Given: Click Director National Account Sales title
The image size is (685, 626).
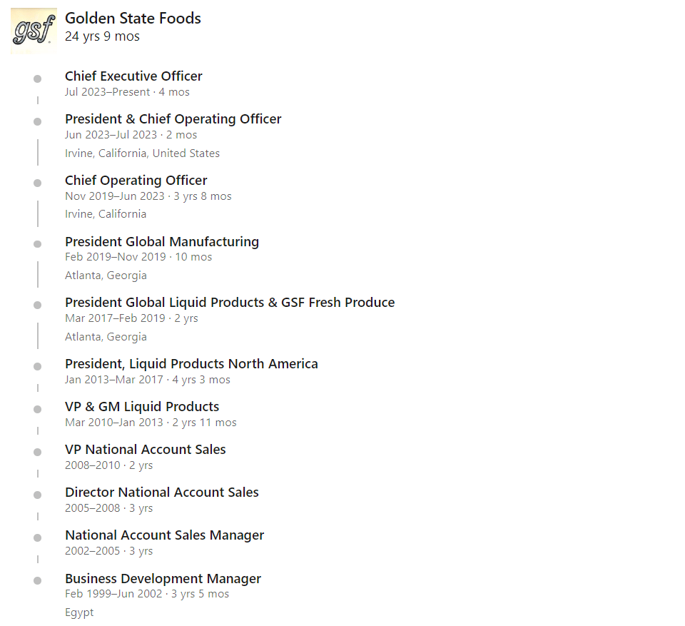Looking at the screenshot, I should pyautogui.click(x=161, y=493).
